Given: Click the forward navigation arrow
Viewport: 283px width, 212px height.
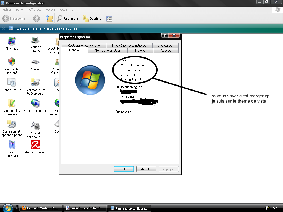Looking at the screenshot, I should (x=36, y=18).
